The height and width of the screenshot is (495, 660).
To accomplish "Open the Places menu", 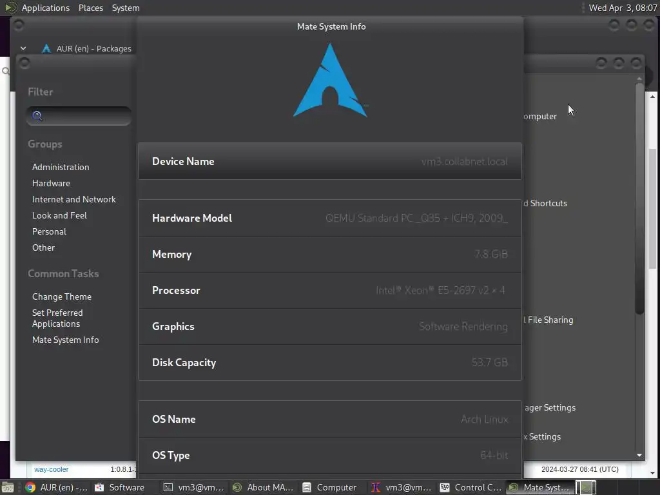I will (x=90, y=8).
